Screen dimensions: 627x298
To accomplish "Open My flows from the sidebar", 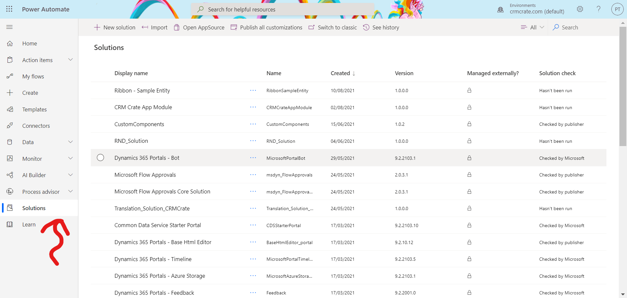I will click(33, 76).
